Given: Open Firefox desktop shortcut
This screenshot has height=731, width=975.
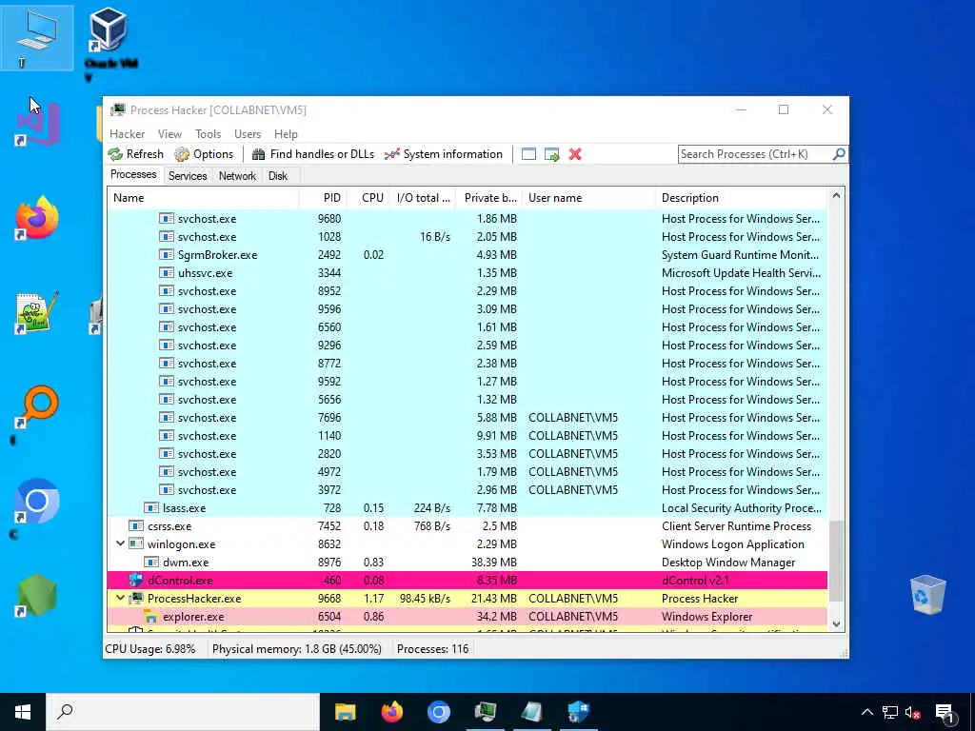Looking at the screenshot, I should (x=37, y=218).
